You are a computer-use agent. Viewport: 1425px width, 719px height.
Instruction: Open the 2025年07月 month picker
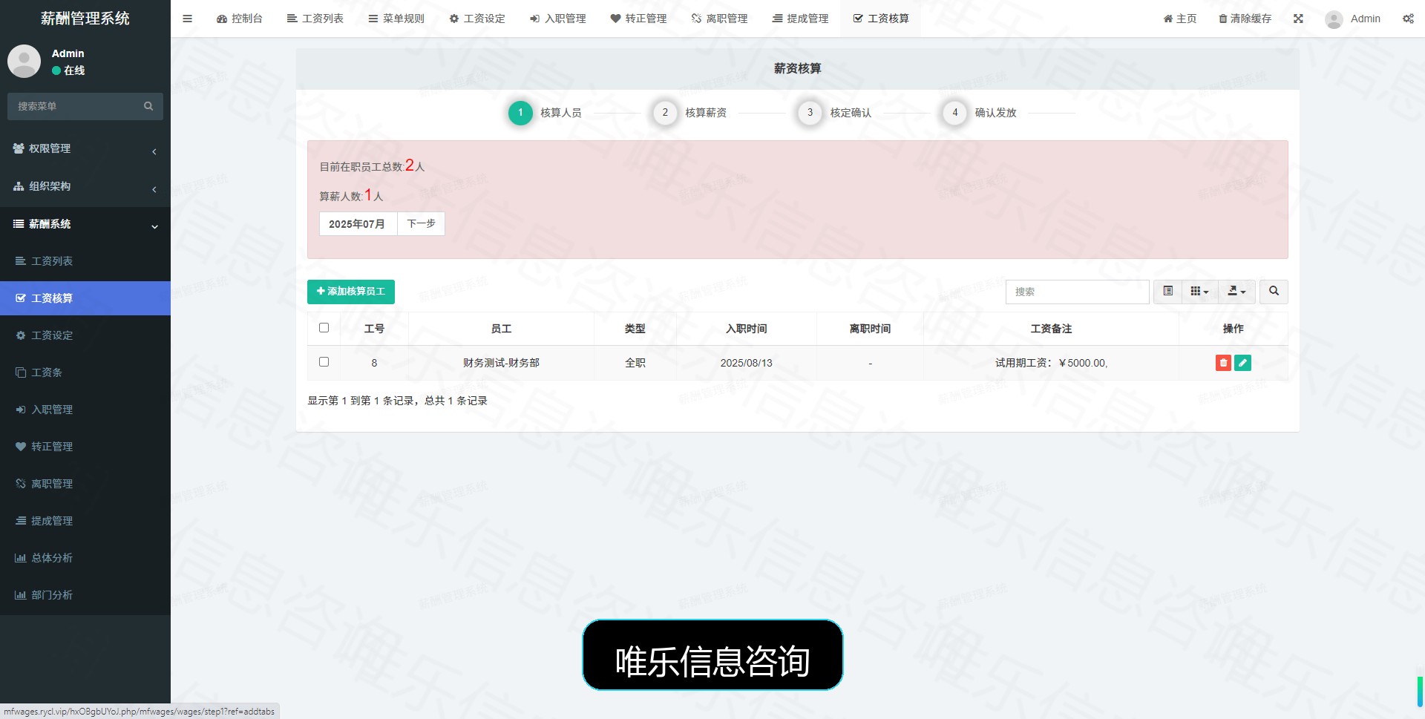coord(358,224)
